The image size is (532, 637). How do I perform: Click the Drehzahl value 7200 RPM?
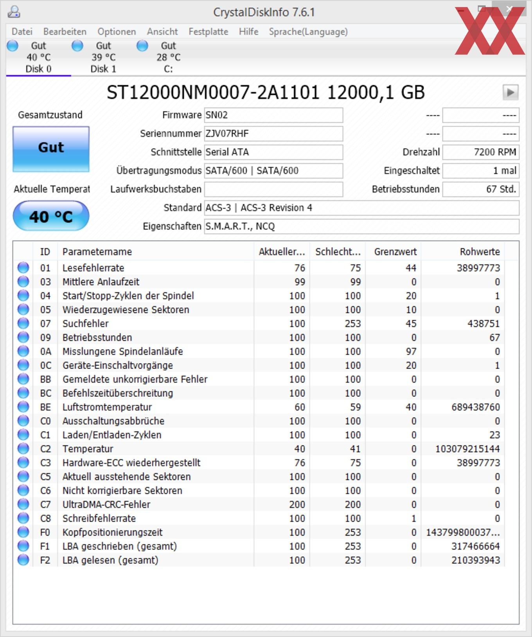point(481,152)
